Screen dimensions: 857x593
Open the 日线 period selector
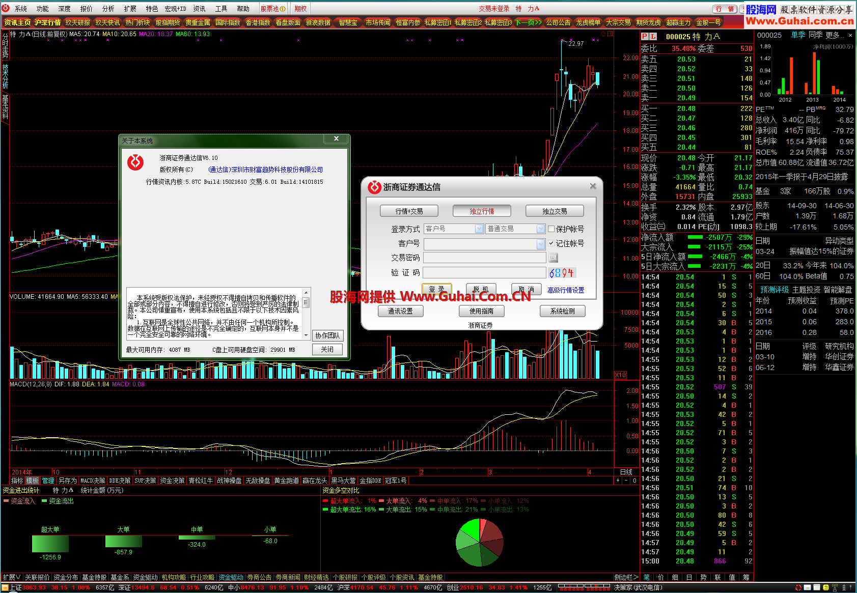pos(626,472)
